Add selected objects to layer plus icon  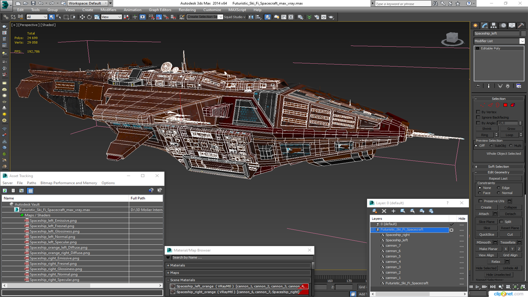pos(393,211)
